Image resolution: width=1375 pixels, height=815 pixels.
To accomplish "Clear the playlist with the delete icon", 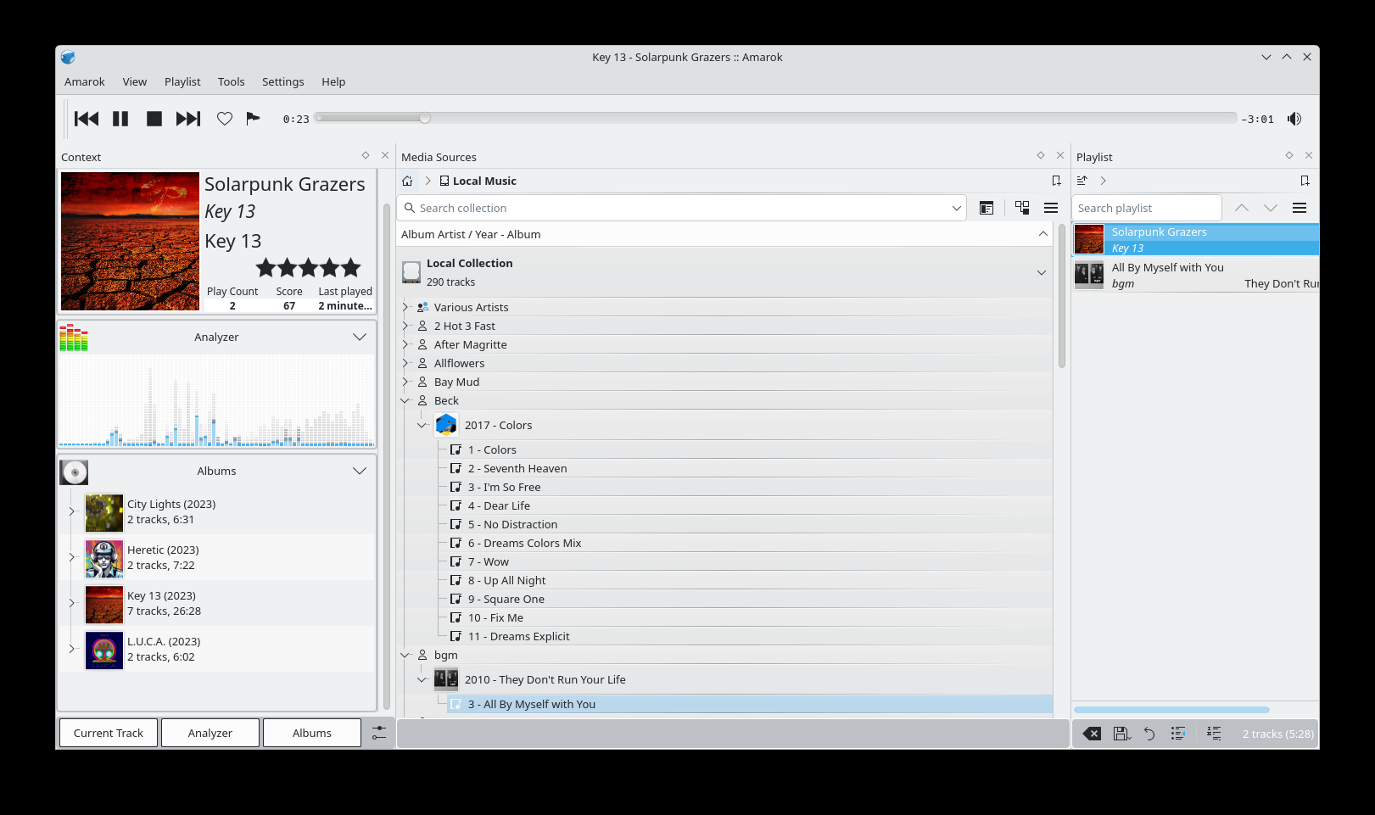I will (x=1093, y=734).
